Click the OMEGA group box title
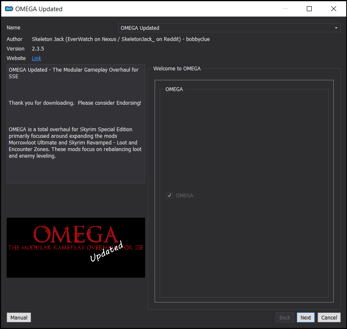Image resolution: width=347 pixels, height=329 pixels. (174, 89)
